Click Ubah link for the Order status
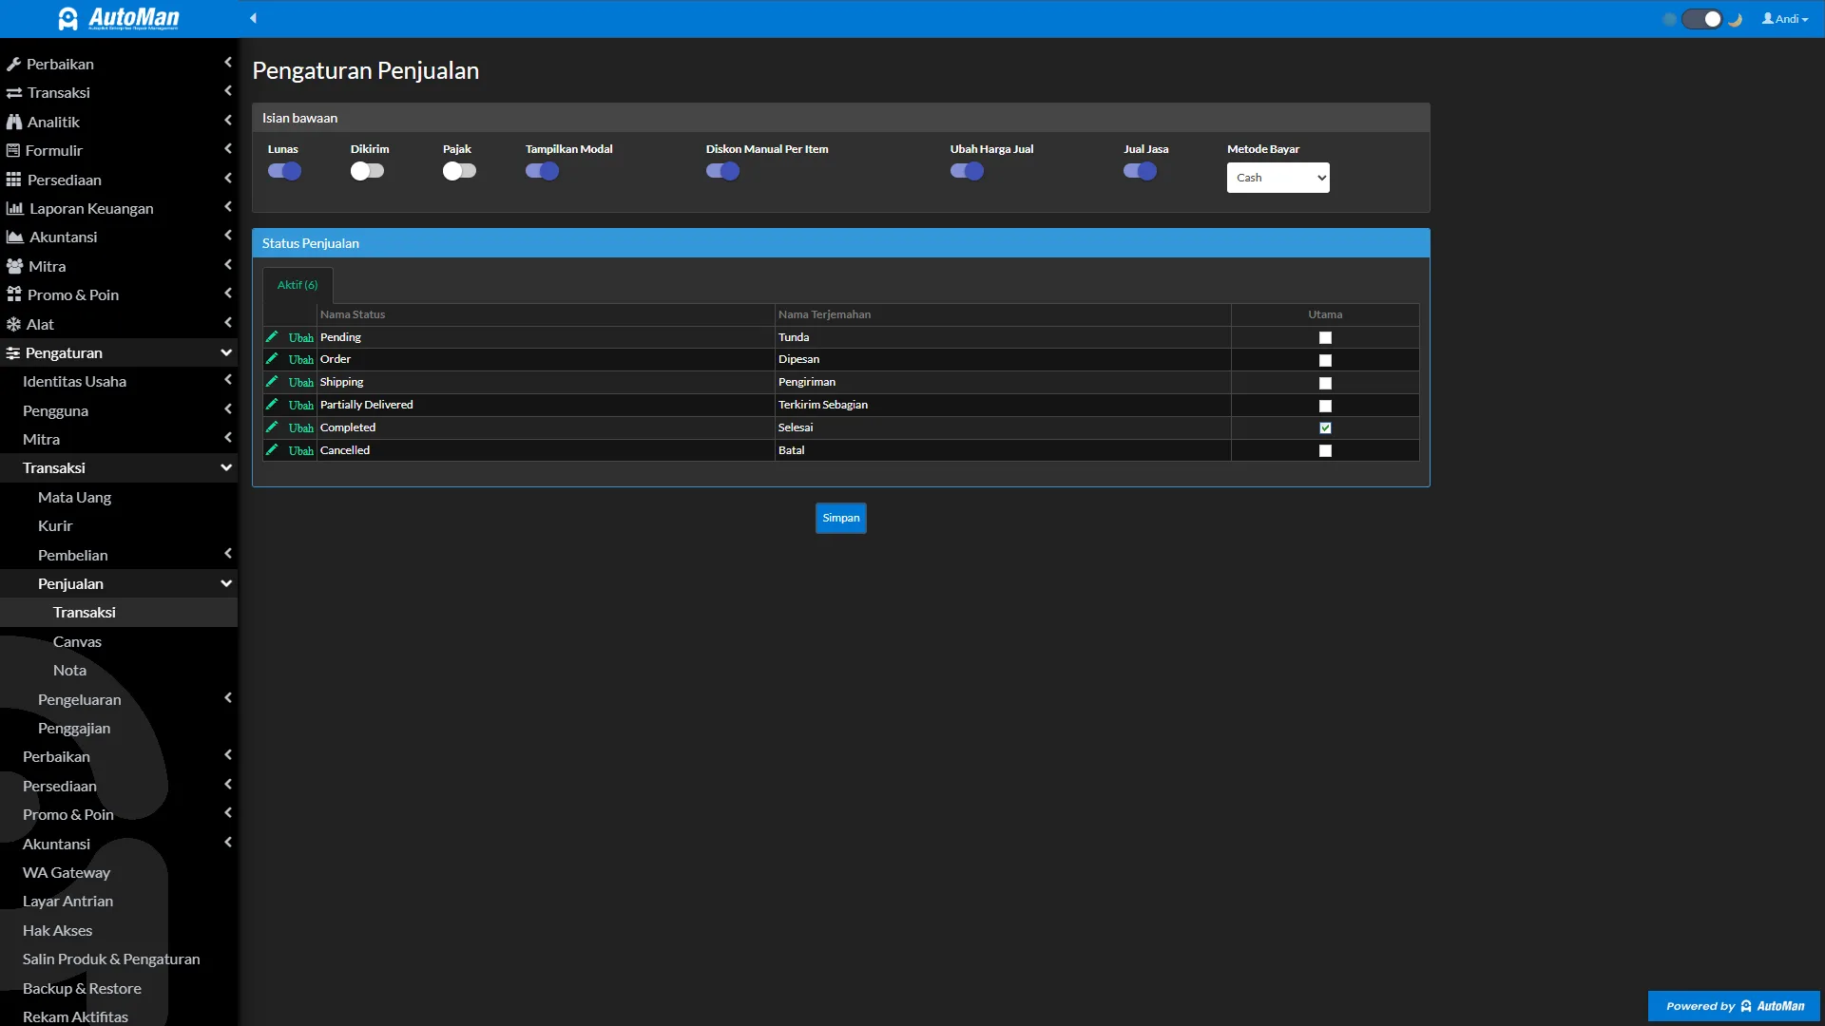 (301, 360)
